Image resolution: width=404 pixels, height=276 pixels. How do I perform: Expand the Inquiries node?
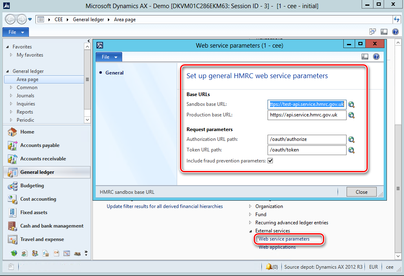pyautogui.click(x=11, y=104)
